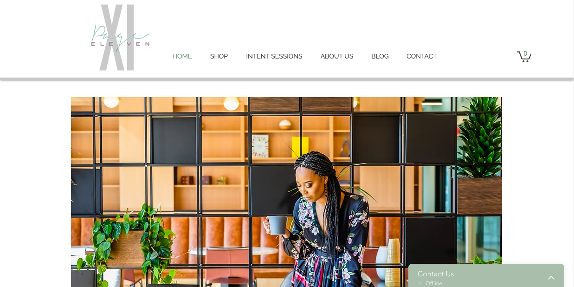Viewport: 574px width, 287px height.
Task: Click the Page Eleven XI logo
Action: (120, 38)
